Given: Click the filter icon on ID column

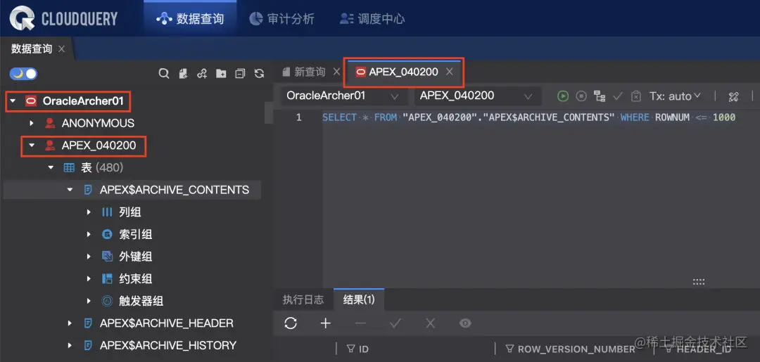Looking at the screenshot, I should (350, 349).
